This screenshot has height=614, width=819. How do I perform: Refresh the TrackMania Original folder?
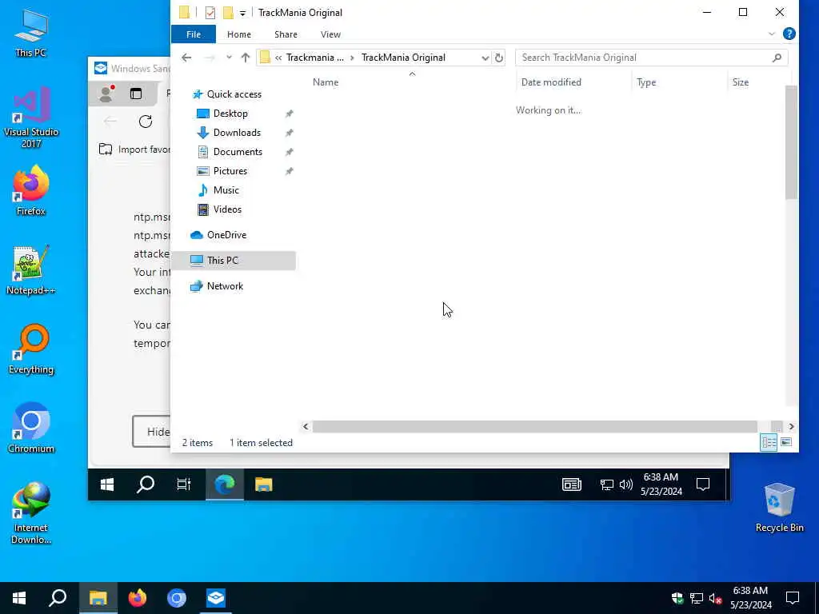(499, 58)
